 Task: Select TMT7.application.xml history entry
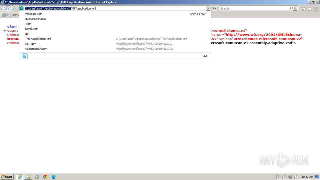tap(115, 39)
